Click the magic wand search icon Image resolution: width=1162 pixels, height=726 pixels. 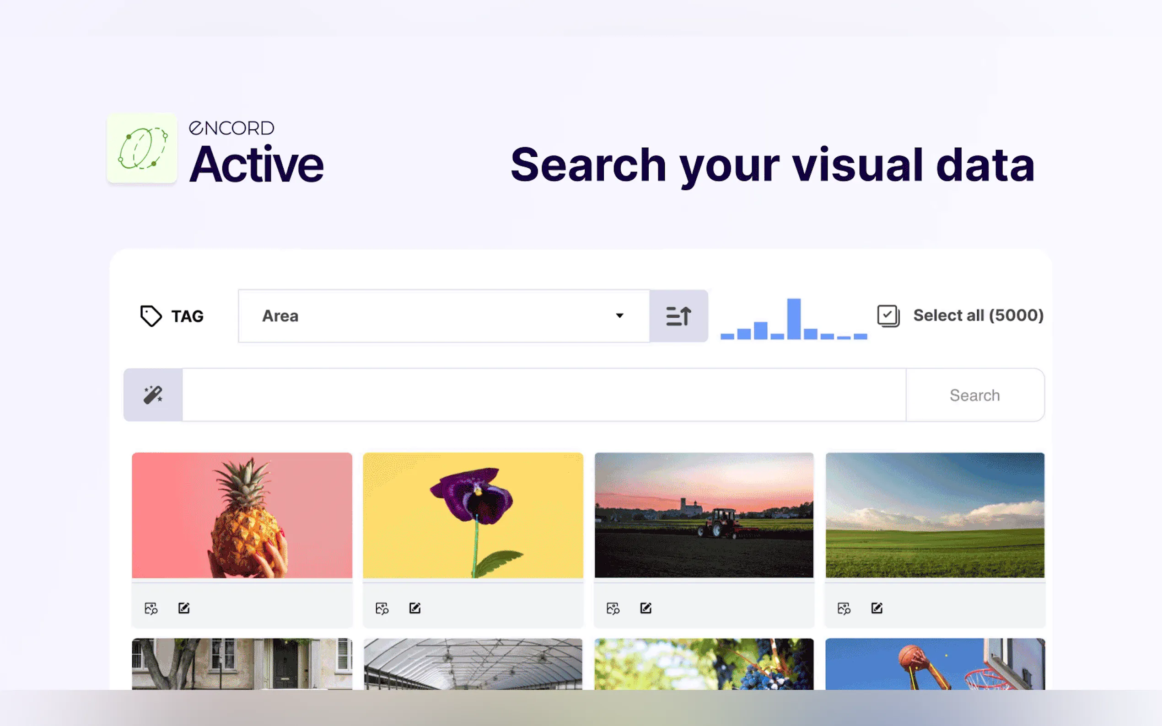click(x=153, y=395)
